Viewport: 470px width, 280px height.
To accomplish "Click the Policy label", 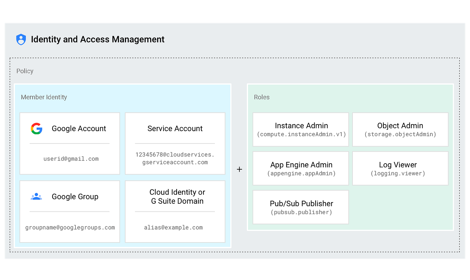I will point(25,71).
